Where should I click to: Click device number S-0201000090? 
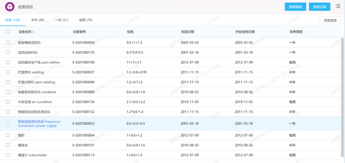click(83, 82)
